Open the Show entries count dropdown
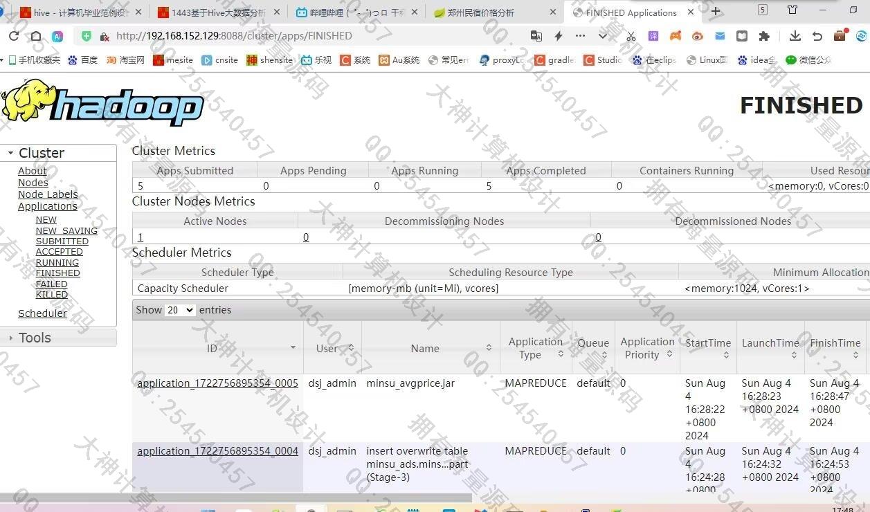The width and height of the screenshot is (870, 512). point(180,310)
